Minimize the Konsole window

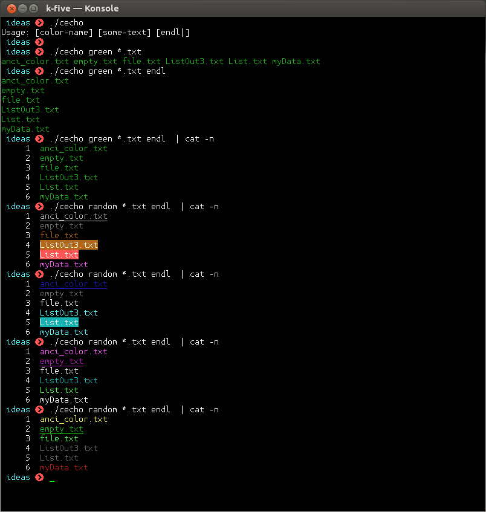click(22, 8)
